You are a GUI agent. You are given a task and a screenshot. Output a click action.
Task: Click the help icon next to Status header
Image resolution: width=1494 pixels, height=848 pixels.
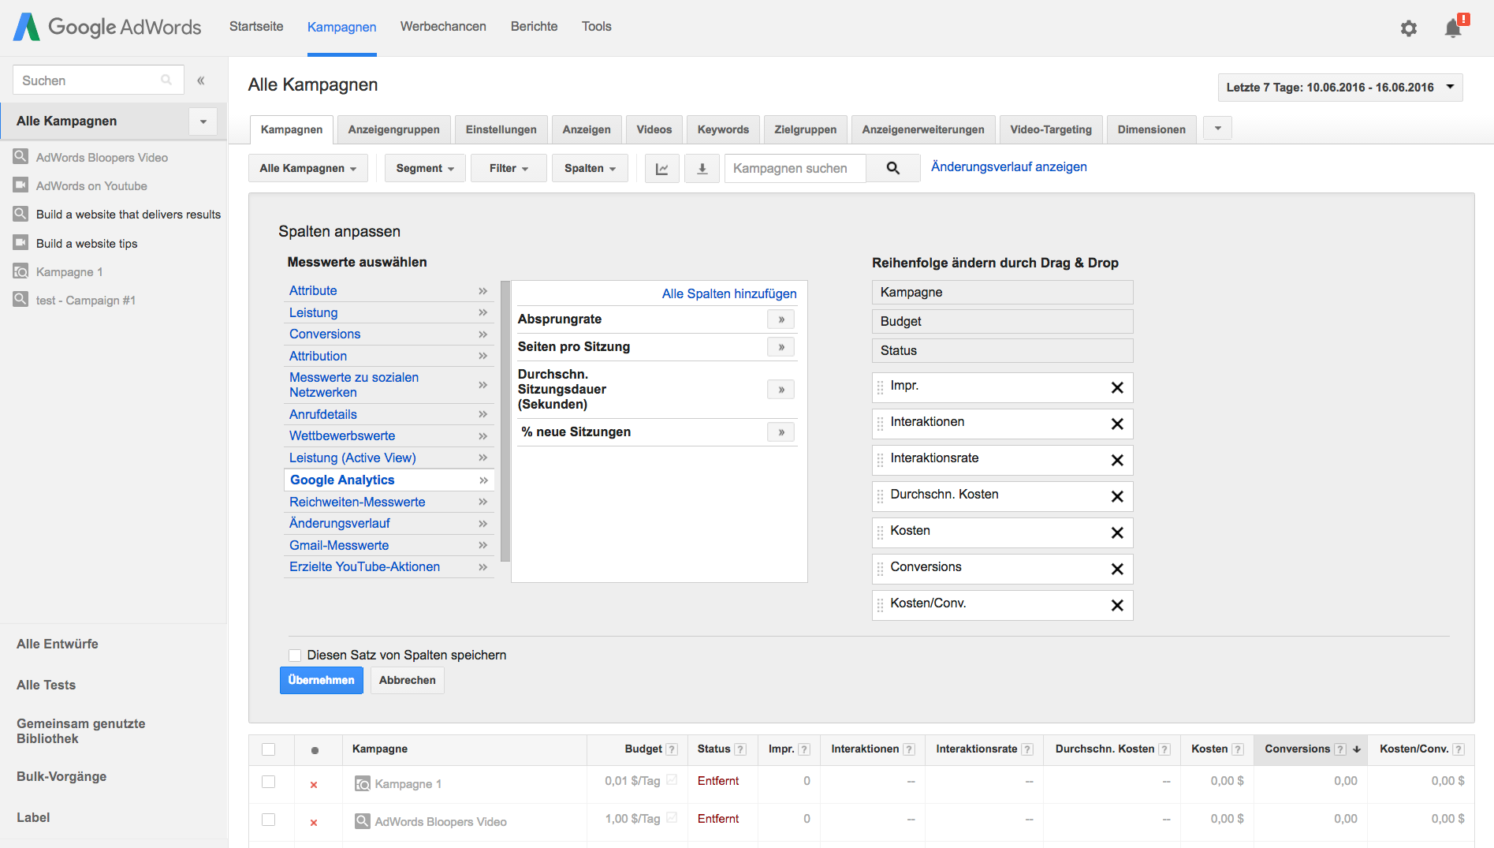point(740,749)
